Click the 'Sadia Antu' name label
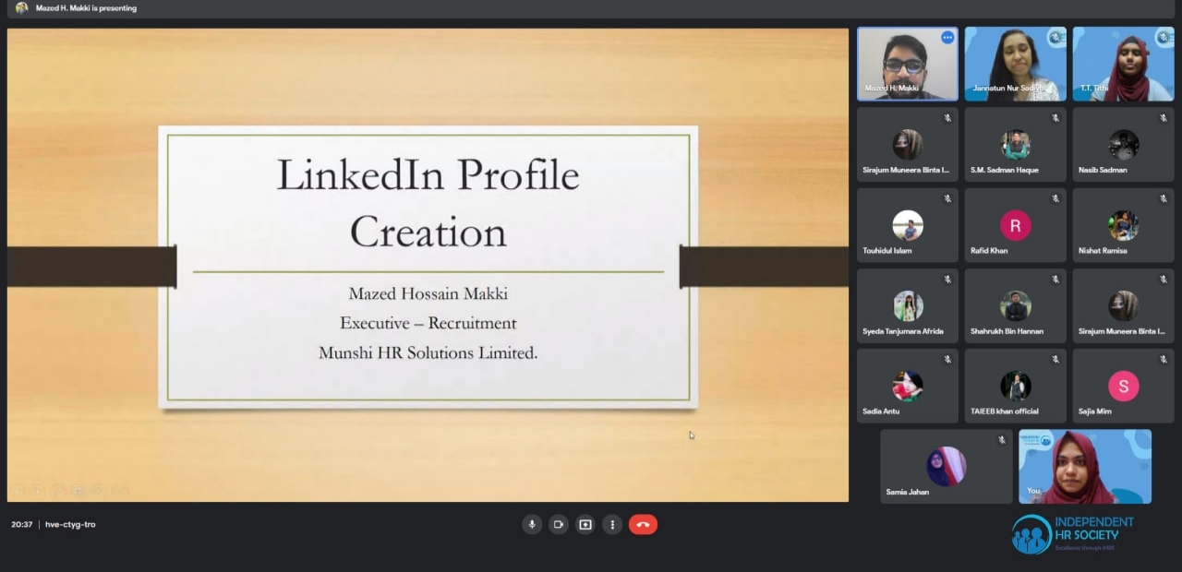This screenshot has width=1182, height=572. pos(881,411)
